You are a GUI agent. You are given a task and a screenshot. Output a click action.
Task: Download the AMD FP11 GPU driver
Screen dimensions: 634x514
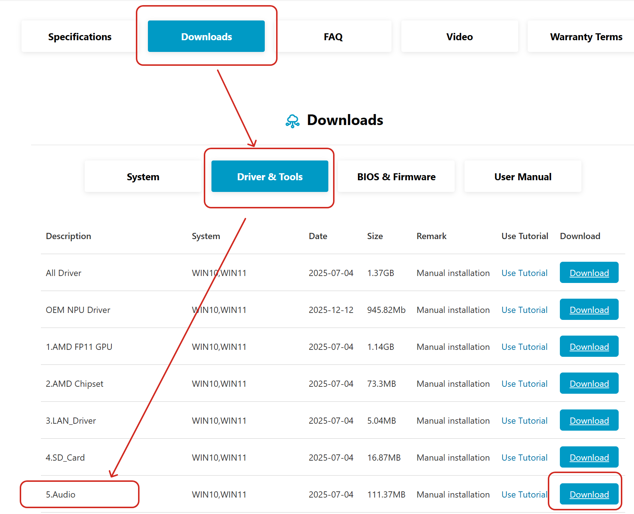(x=589, y=347)
